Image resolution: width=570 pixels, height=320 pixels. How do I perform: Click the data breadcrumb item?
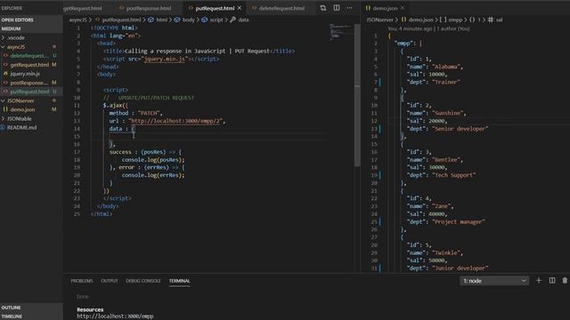(x=243, y=20)
